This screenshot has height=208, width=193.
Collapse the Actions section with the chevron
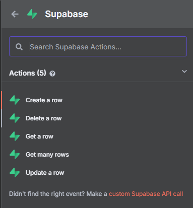coord(184,72)
